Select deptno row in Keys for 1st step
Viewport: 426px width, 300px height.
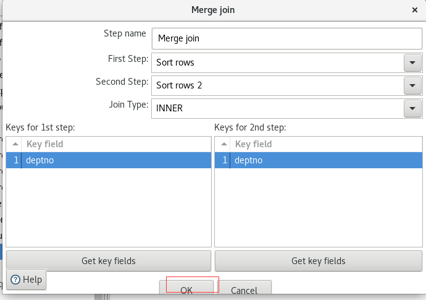pyautogui.click(x=109, y=160)
